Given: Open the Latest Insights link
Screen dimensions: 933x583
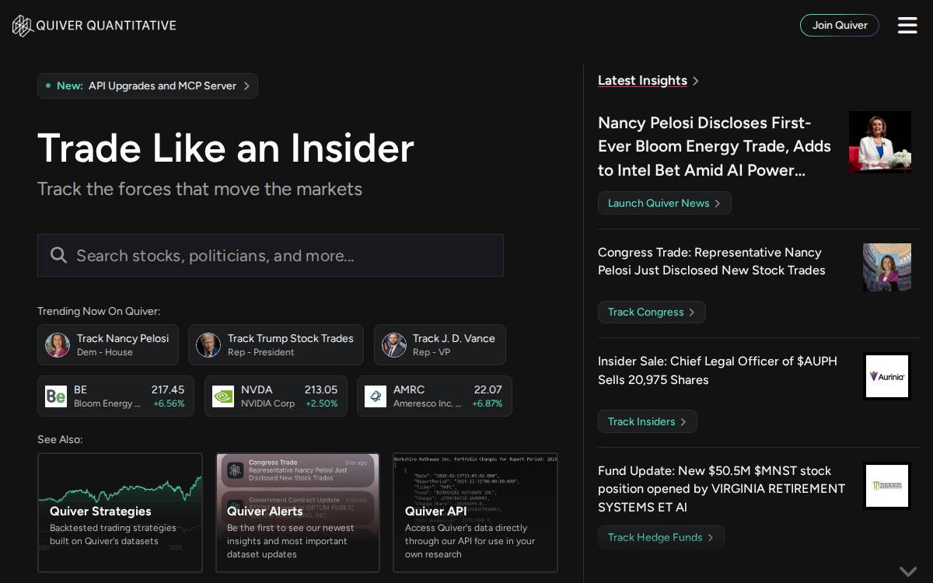Looking at the screenshot, I should point(642,81).
